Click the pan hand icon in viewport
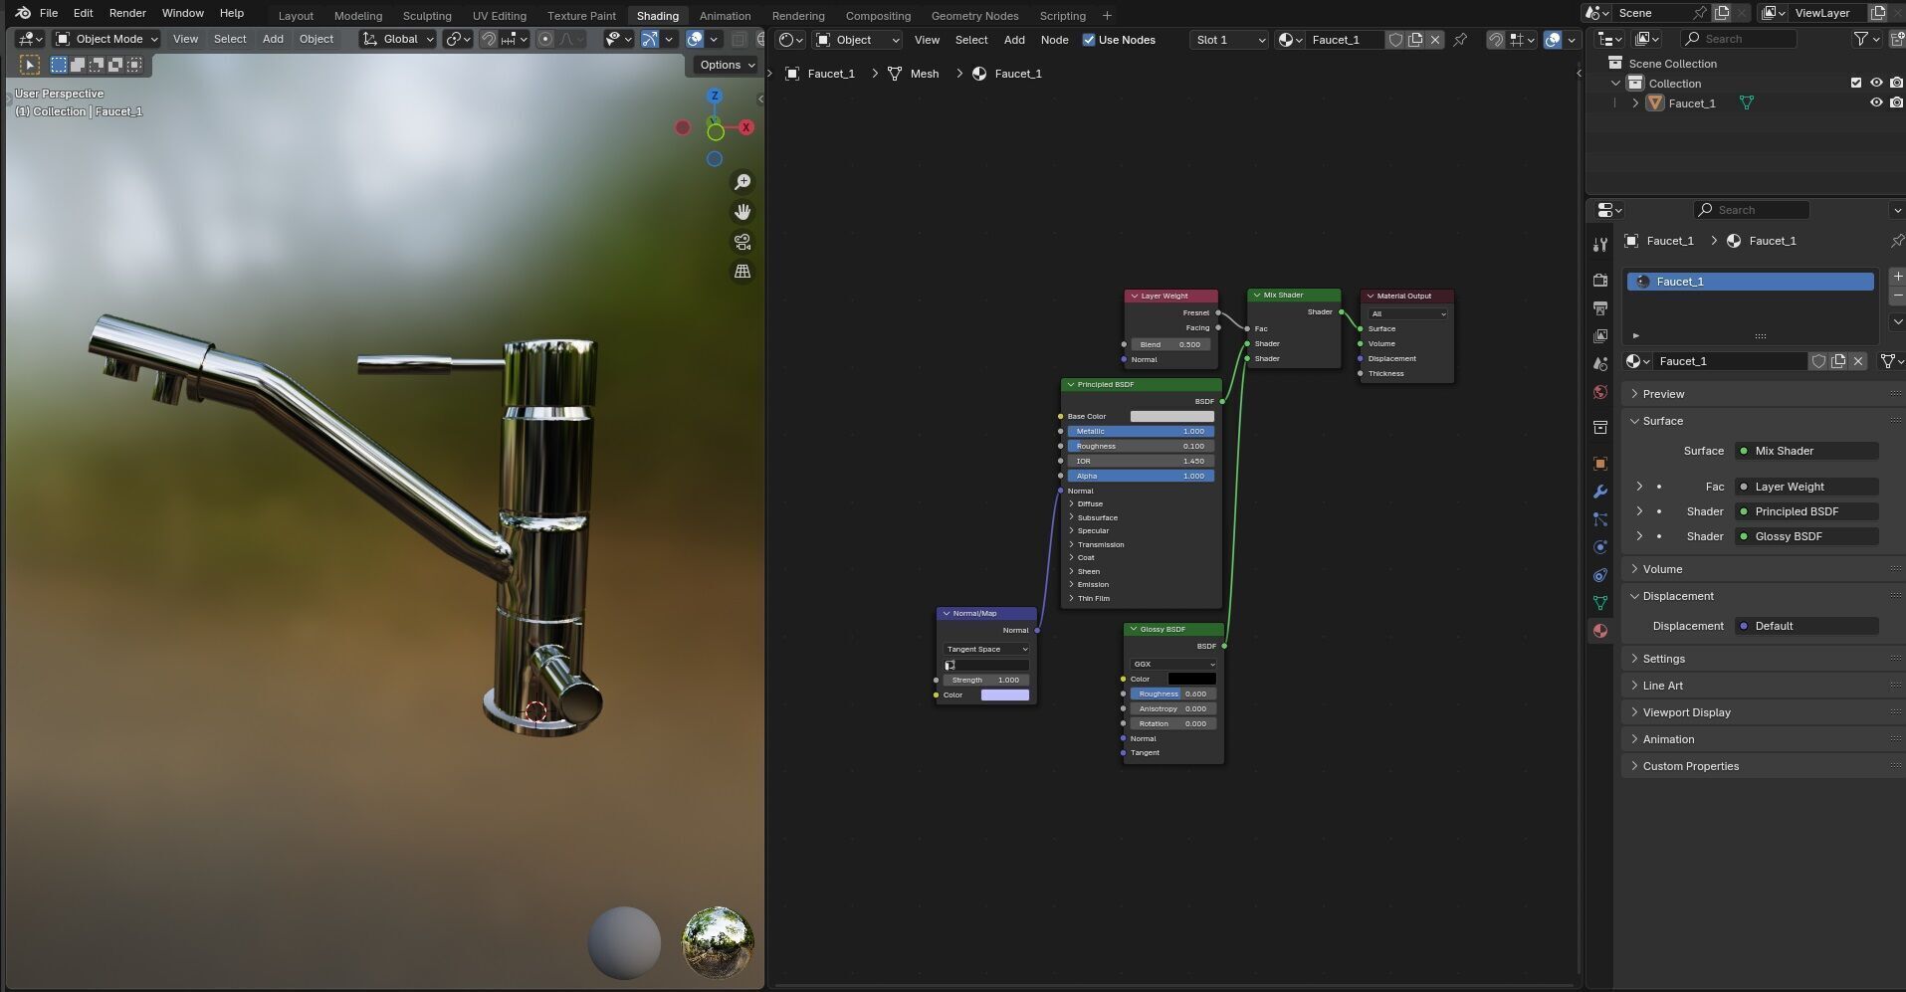The height and width of the screenshot is (992, 1906). [742, 212]
